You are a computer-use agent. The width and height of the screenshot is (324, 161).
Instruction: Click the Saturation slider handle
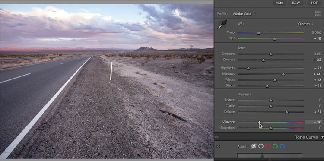(x=271, y=128)
